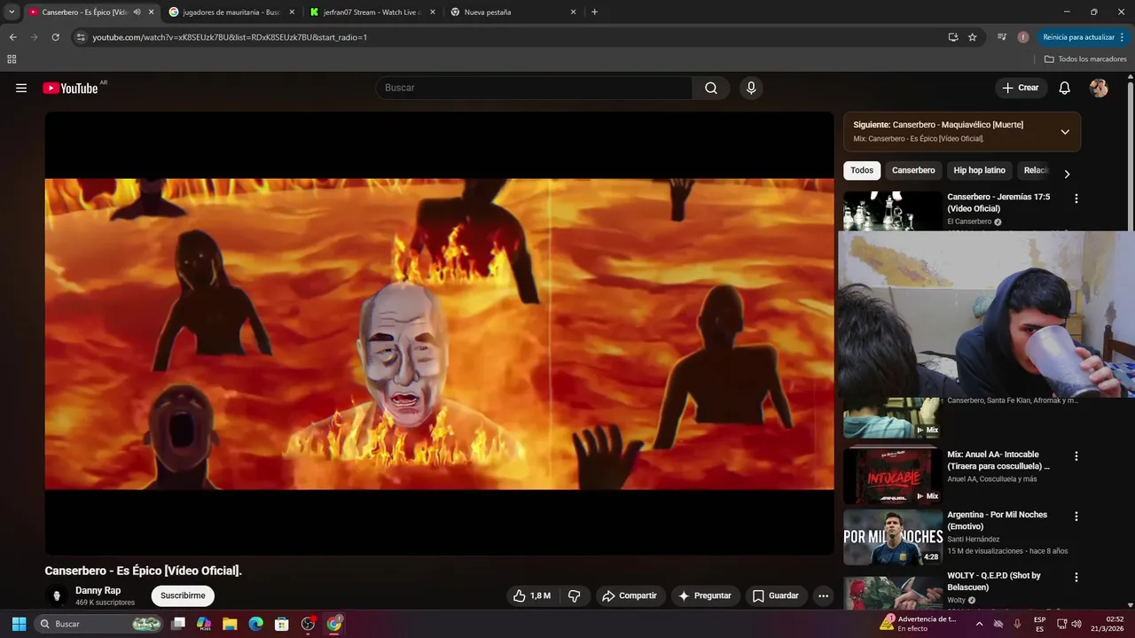
Task: Select the Hip hop latino filter chip
Action: (x=979, y=170)
